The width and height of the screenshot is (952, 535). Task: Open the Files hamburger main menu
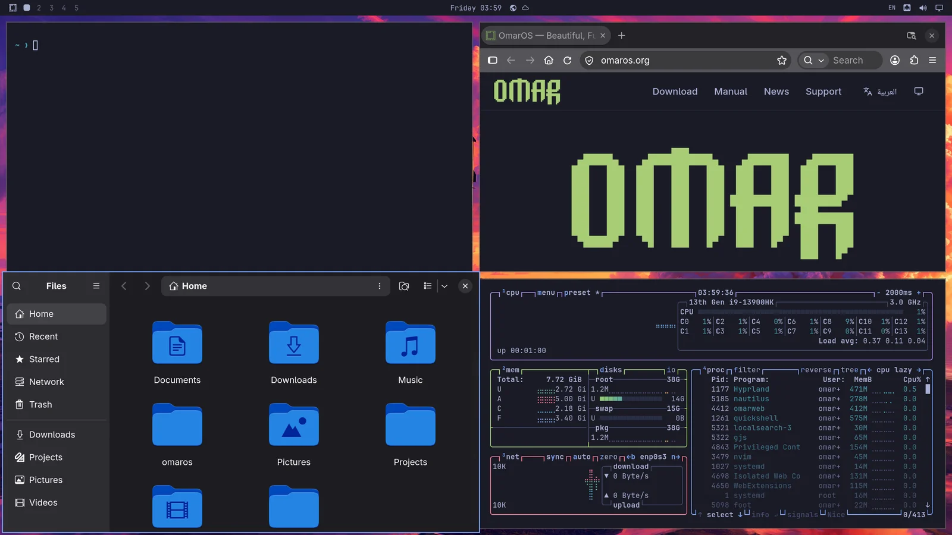(x=96, y=286)
